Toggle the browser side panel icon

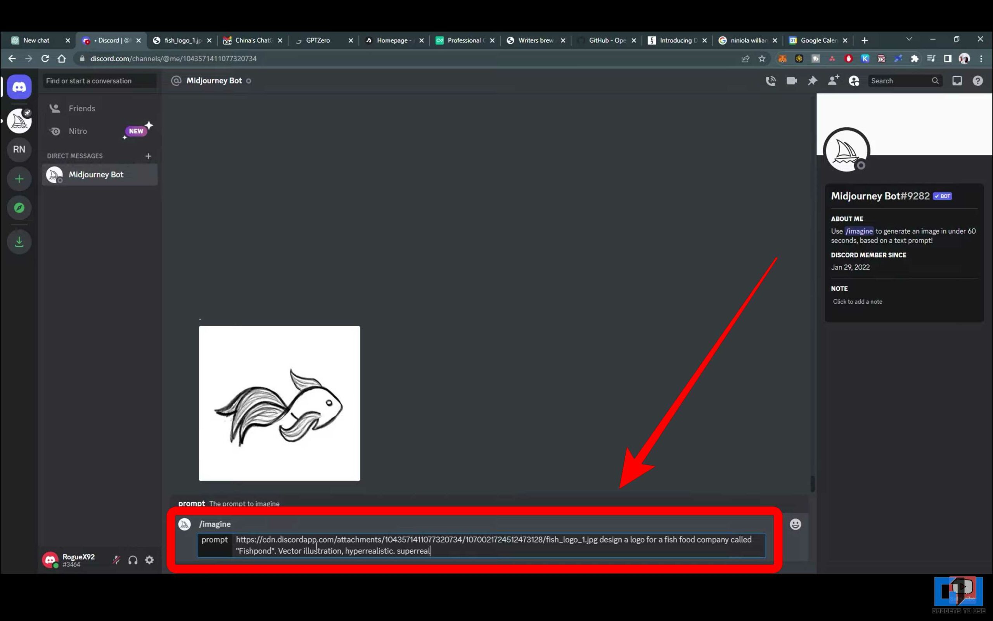pos(948,59)
